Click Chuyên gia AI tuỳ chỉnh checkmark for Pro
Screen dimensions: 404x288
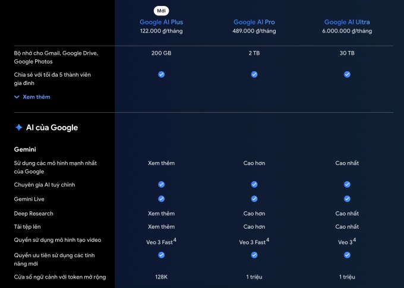pyautogui.click(x=254, y=185)
